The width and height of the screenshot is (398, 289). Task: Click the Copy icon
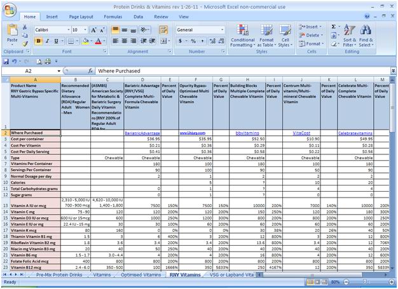(x=25, y=35)
